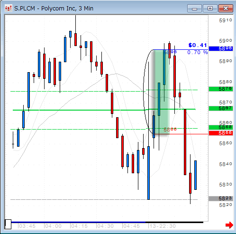Click the Polycom chart window icon
Viewport: 236px width, 234px height.
tap(9, 9)
